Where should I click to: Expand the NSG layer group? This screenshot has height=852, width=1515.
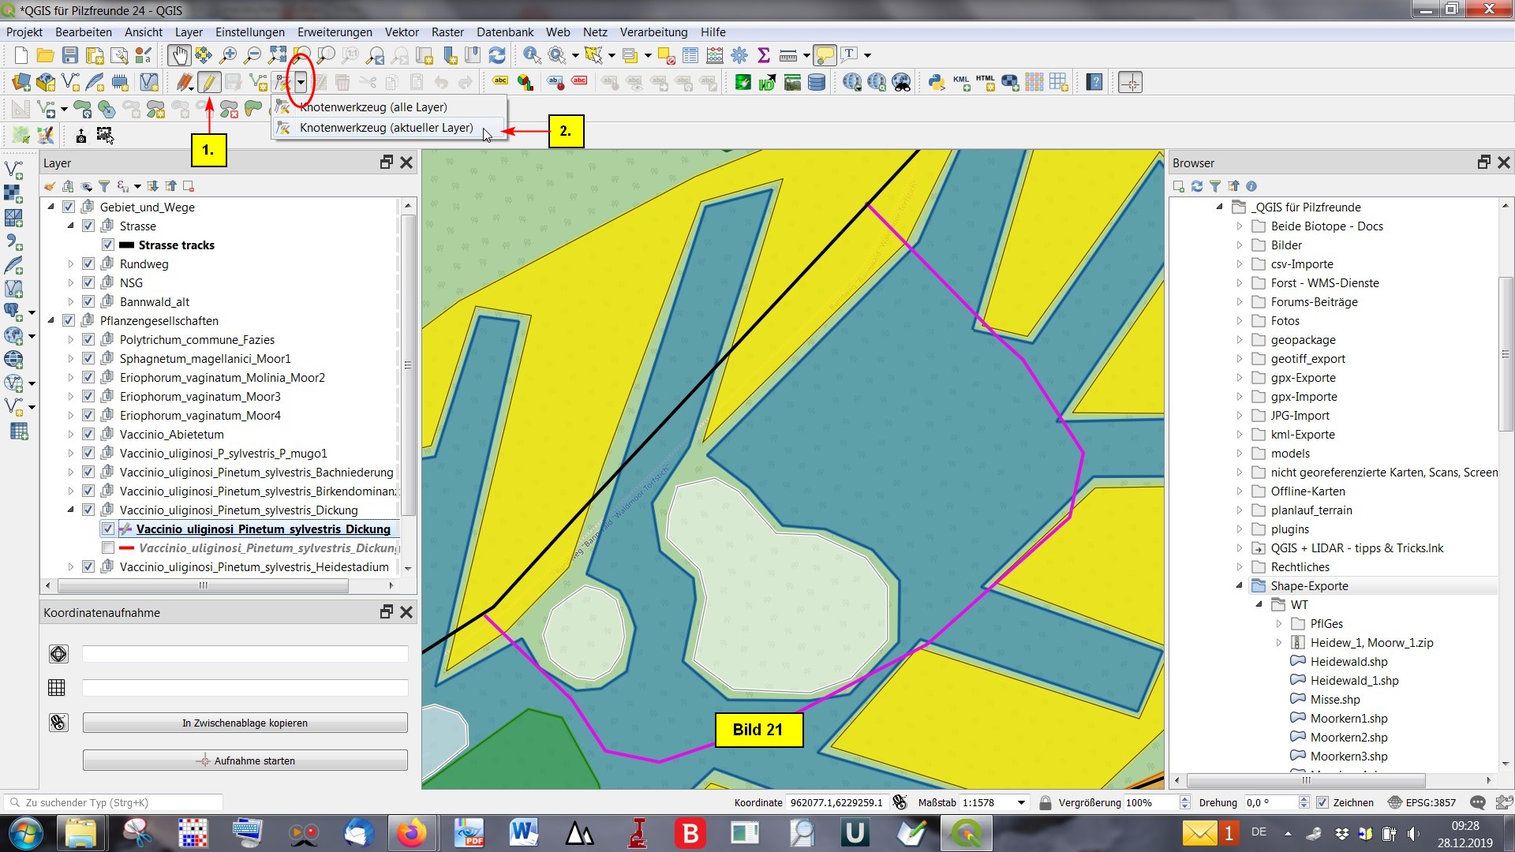70,283
